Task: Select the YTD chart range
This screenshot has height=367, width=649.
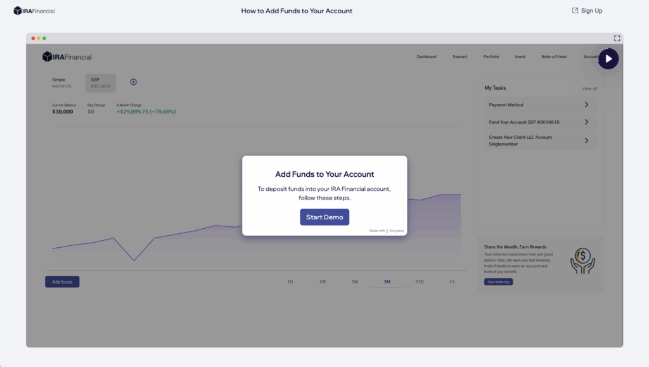Action: [x=420, y=281]
